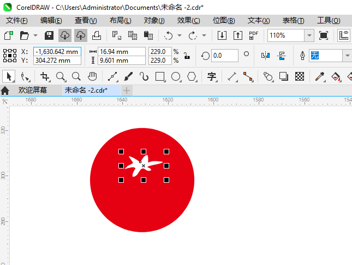
Task: Click the Mirror vertically icon
Action: 281,56
